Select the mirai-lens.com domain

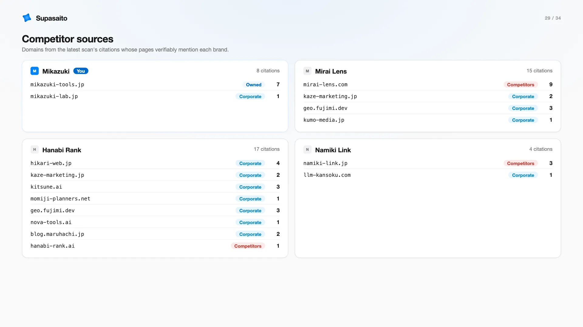(x=325, y=84)
